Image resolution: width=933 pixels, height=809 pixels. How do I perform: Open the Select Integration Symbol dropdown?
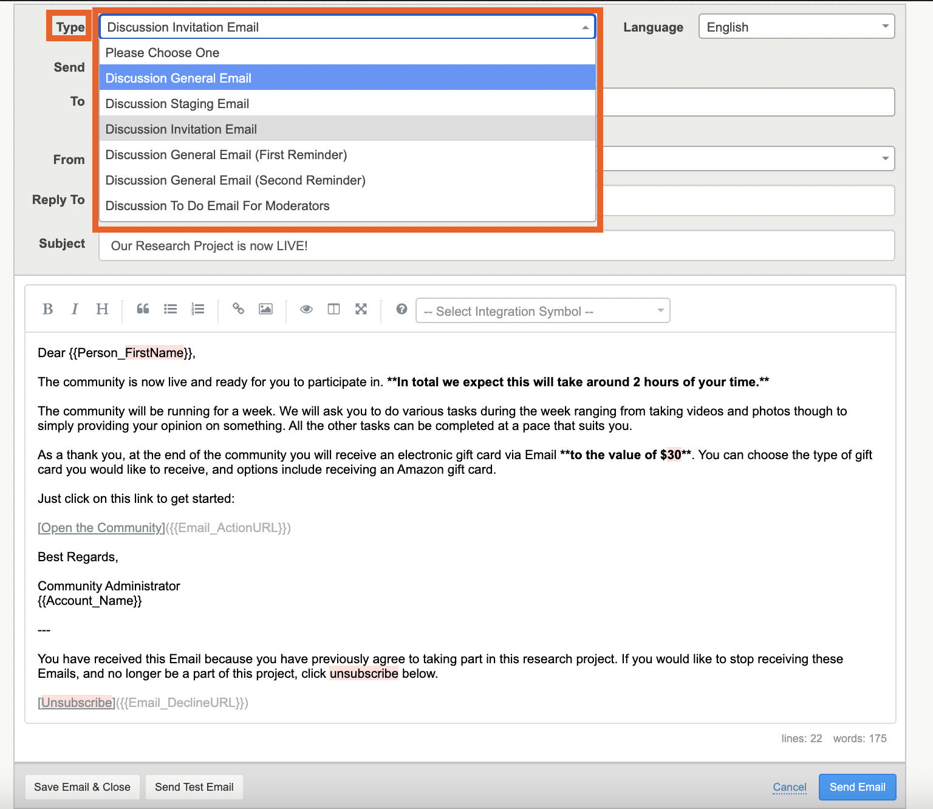tap(542, 311)
